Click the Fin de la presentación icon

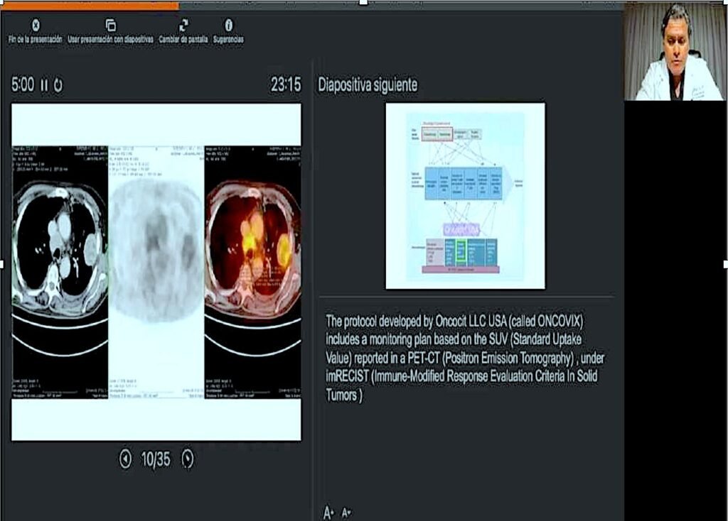point(36,26)
